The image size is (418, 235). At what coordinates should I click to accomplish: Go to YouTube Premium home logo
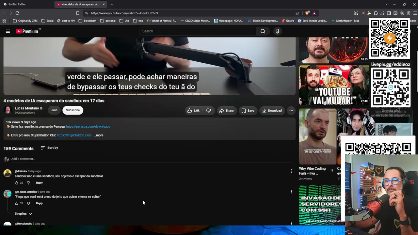[27, 31]
